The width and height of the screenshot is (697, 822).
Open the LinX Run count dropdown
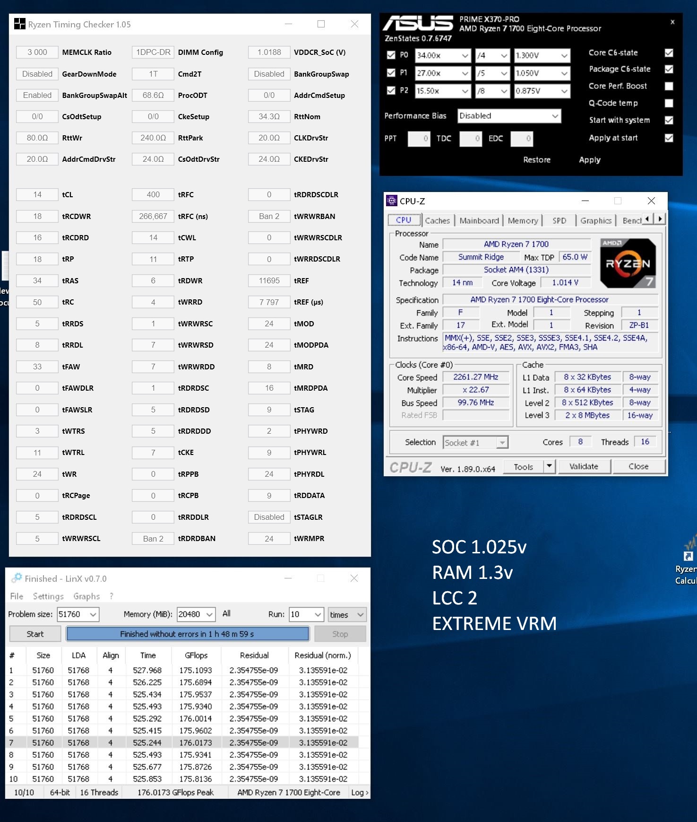[307, 614]
